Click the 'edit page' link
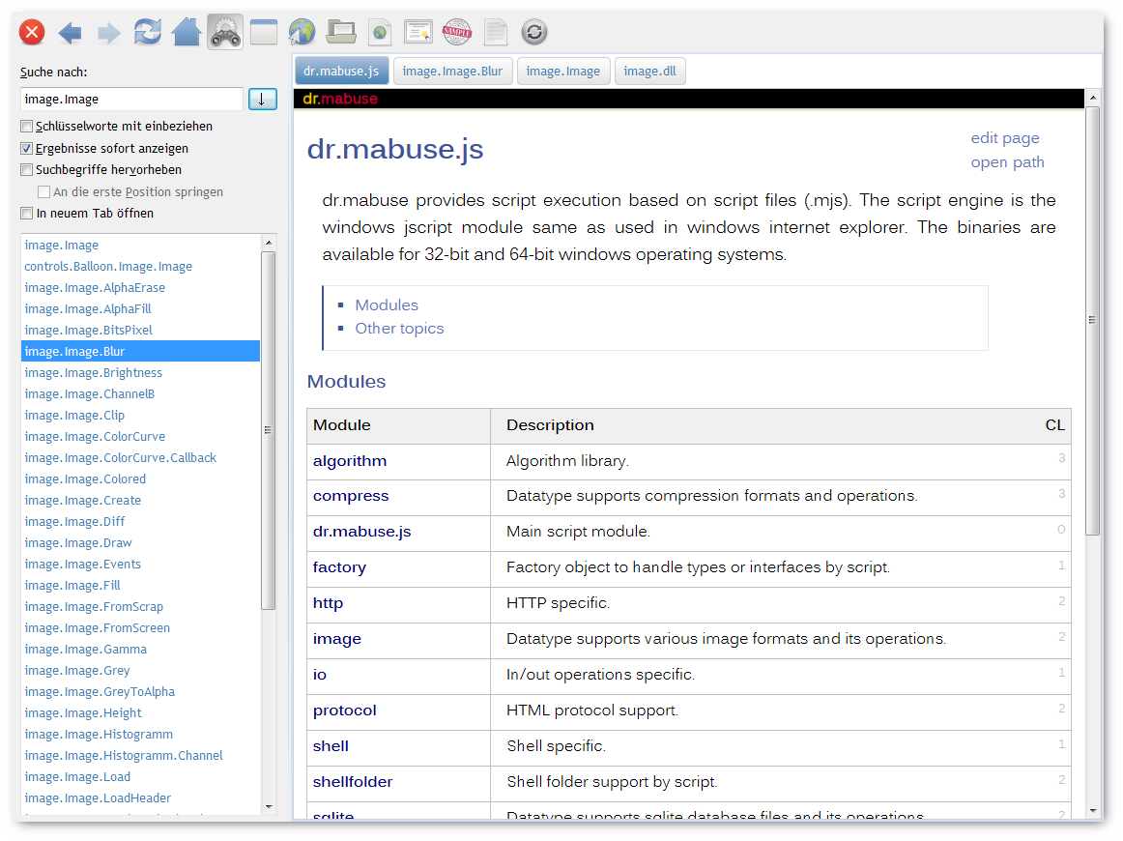The width and height of the screenshot is (1123, 841). (1005, 138)
